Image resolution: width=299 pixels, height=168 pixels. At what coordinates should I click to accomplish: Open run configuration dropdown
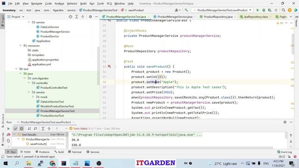tap(222, 10)
